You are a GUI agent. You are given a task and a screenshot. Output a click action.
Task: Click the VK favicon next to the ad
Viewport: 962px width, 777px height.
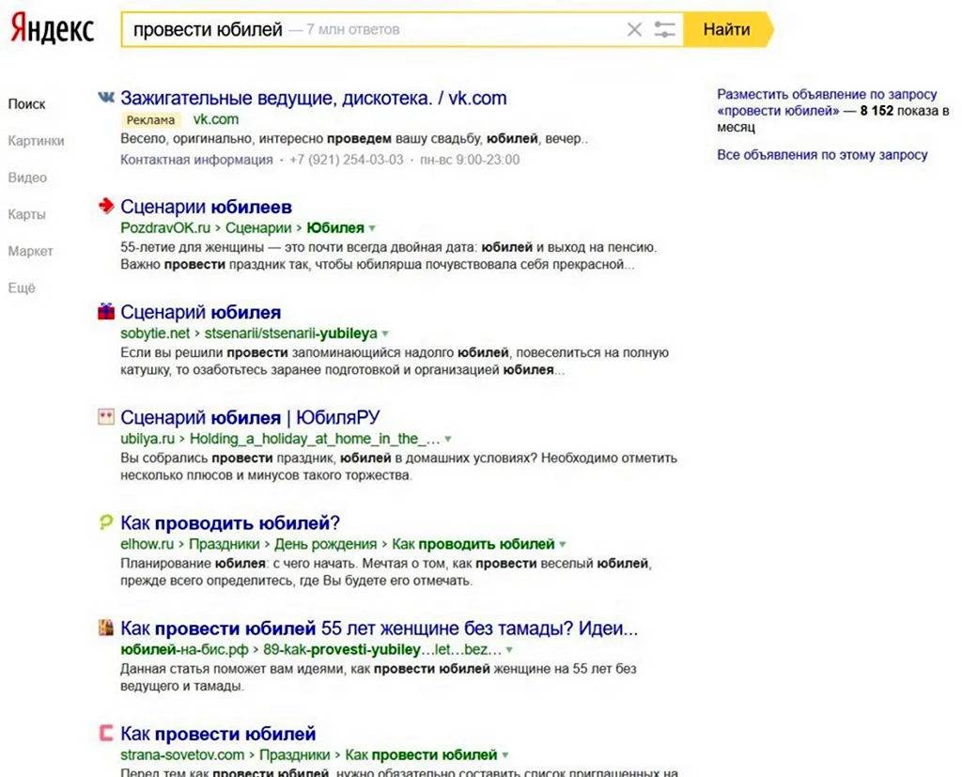(x=106, y=97)
